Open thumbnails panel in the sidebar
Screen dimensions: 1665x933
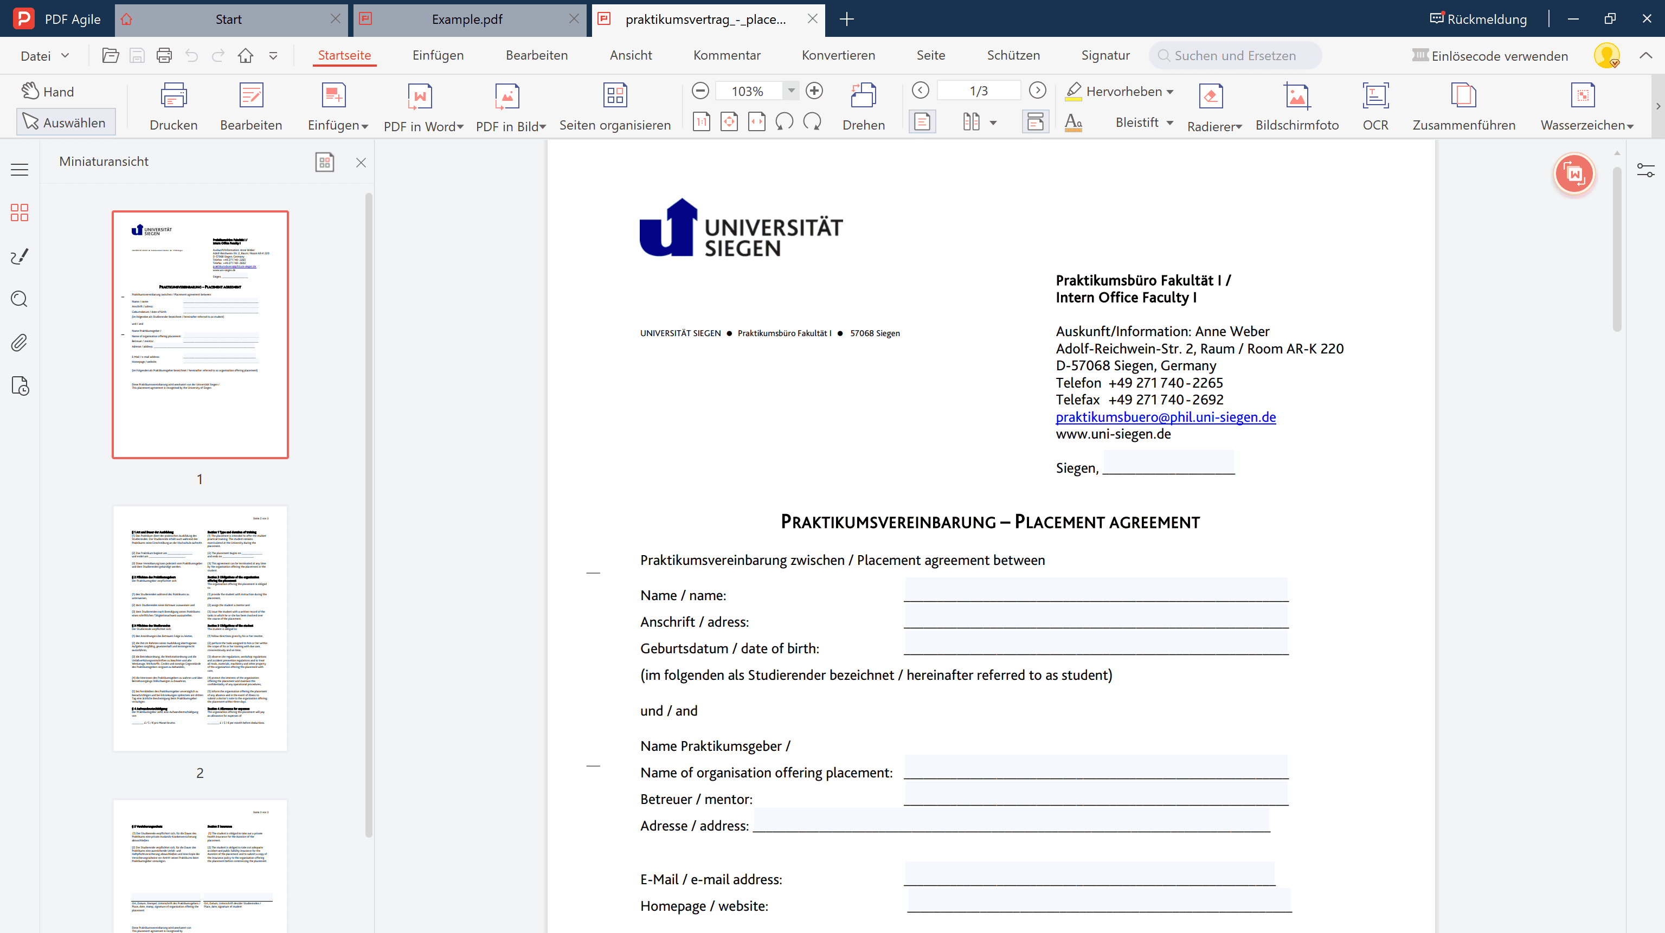pos(20,212)
